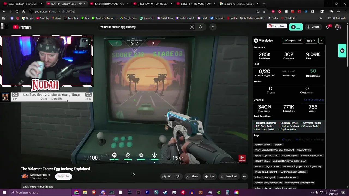Viewport: 349px width, 196px height.
Task: Download the video
Action: [x=229, y=176]
